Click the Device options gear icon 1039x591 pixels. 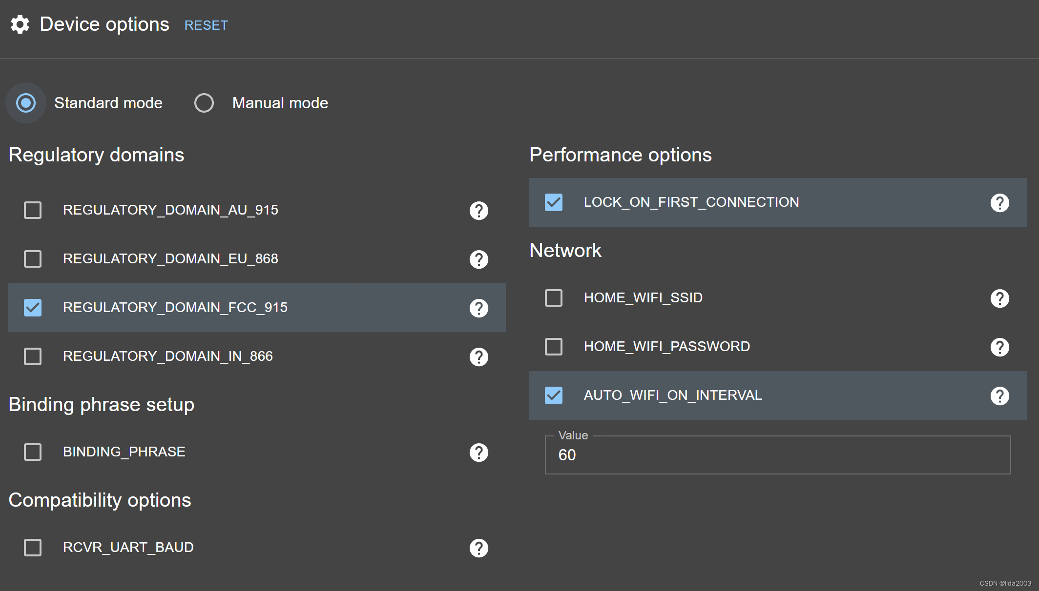tap(20, 24)
